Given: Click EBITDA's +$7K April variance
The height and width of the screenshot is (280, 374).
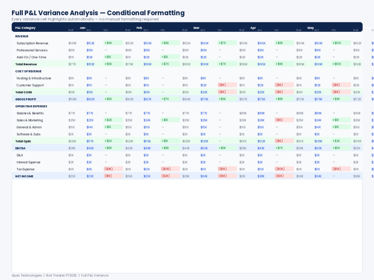Looking at the screenshot, I should tap(284, 148).
